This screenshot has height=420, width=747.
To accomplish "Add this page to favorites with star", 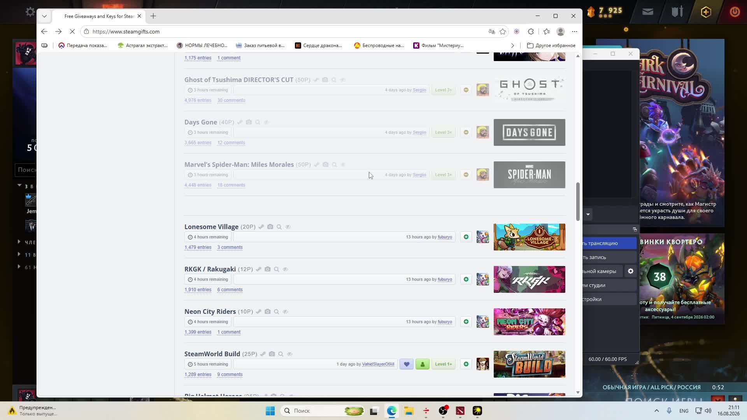I will [503, 31].
